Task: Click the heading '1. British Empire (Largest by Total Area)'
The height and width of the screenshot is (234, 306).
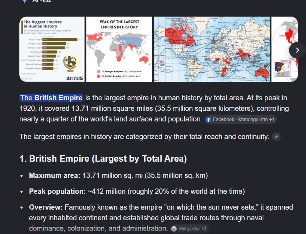Action: pyautogui.click(x=103, y=158)
